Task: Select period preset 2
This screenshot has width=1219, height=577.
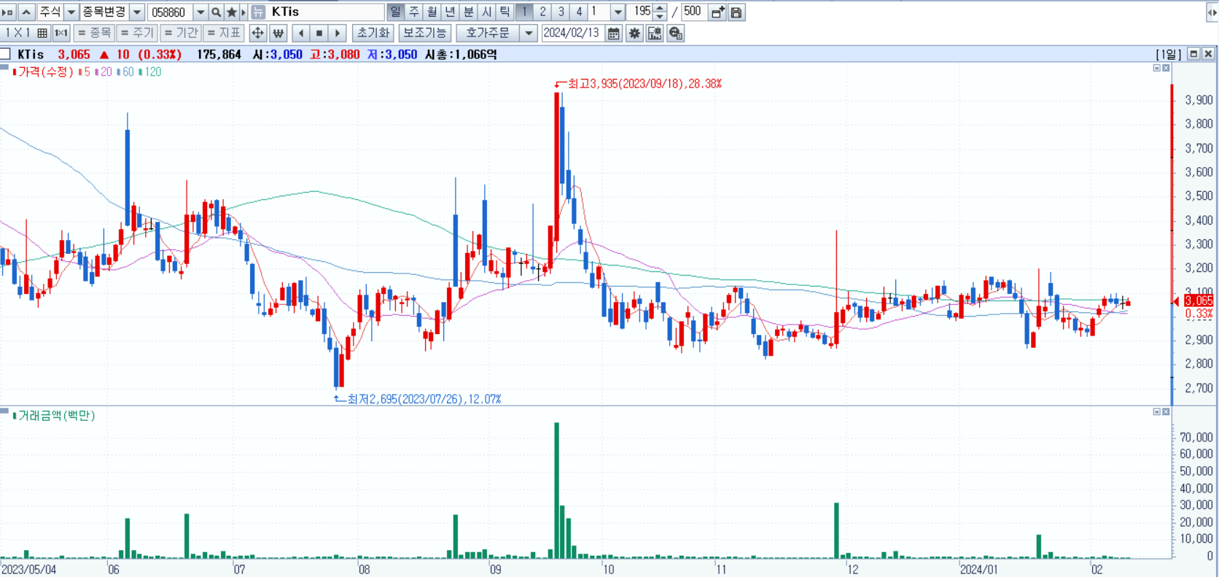Action: coord(542,12)
